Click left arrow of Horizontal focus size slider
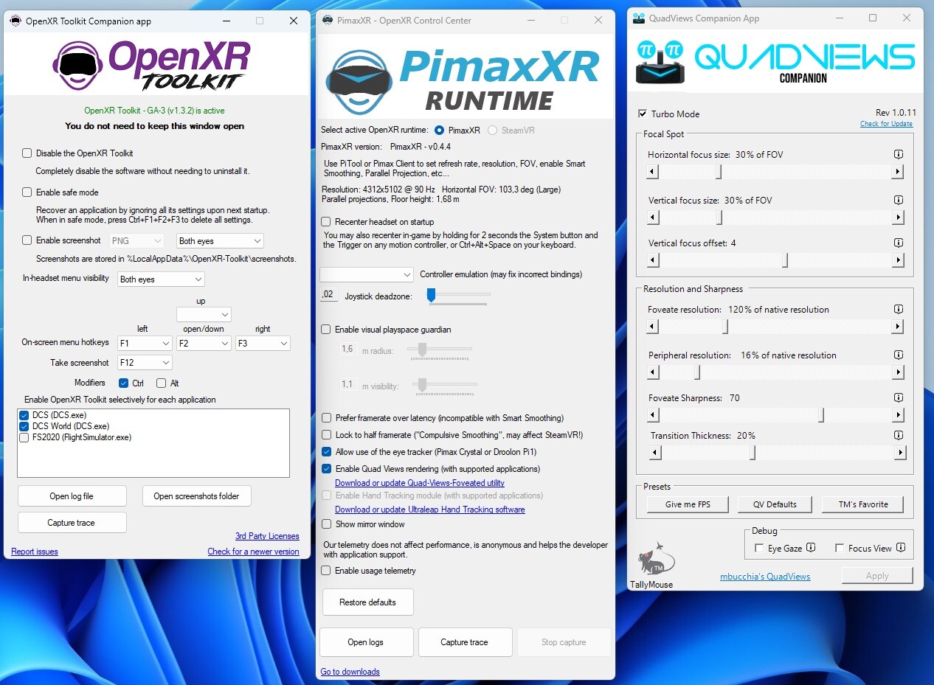This screenshot has height=685, width=934. [653, 172]
